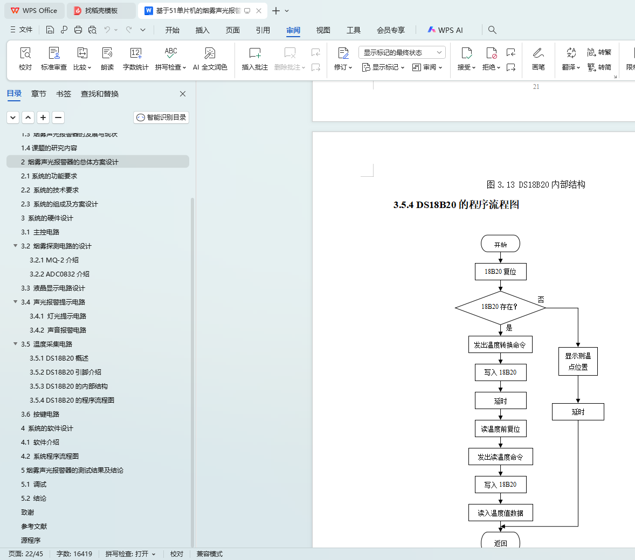Click the redo arrow icon

pos(129,30)
